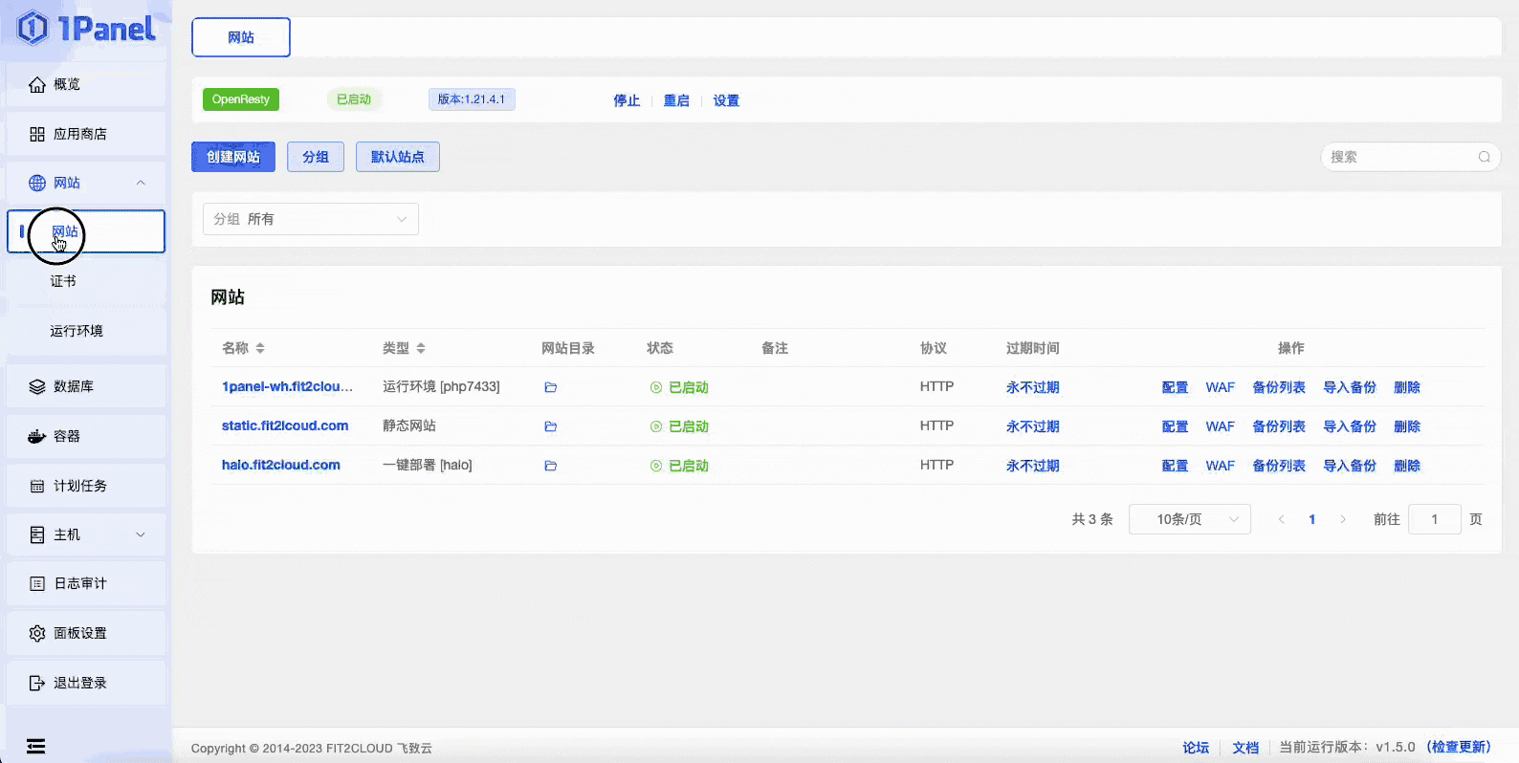Open OpenResty 设置 settings
This screenshot has width=1519, height=763.
click(726, 100)
